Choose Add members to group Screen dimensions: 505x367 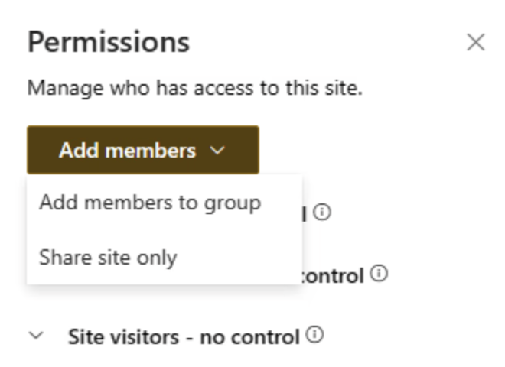[150, 203]
